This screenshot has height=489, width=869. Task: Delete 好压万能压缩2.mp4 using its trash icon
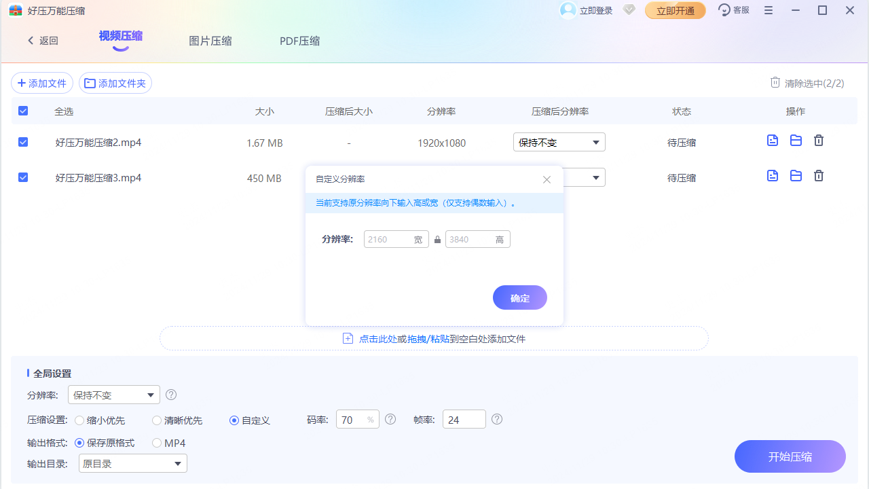(x=818, y=140)
